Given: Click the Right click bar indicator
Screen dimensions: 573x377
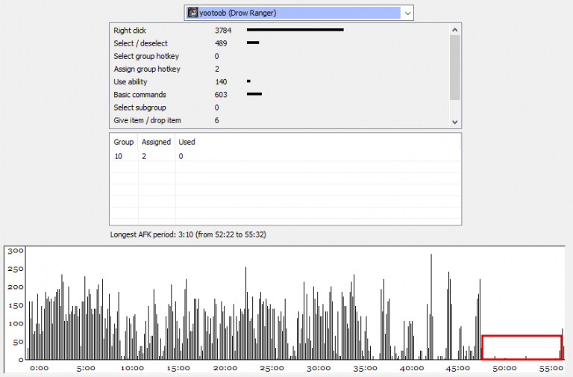Looking at the screenshot, I should (295, 30).
